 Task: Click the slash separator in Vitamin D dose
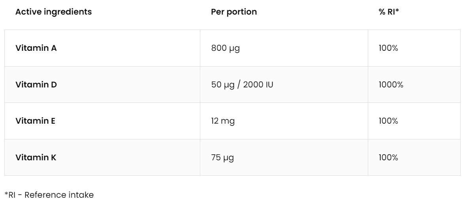(x=238, y=85)
